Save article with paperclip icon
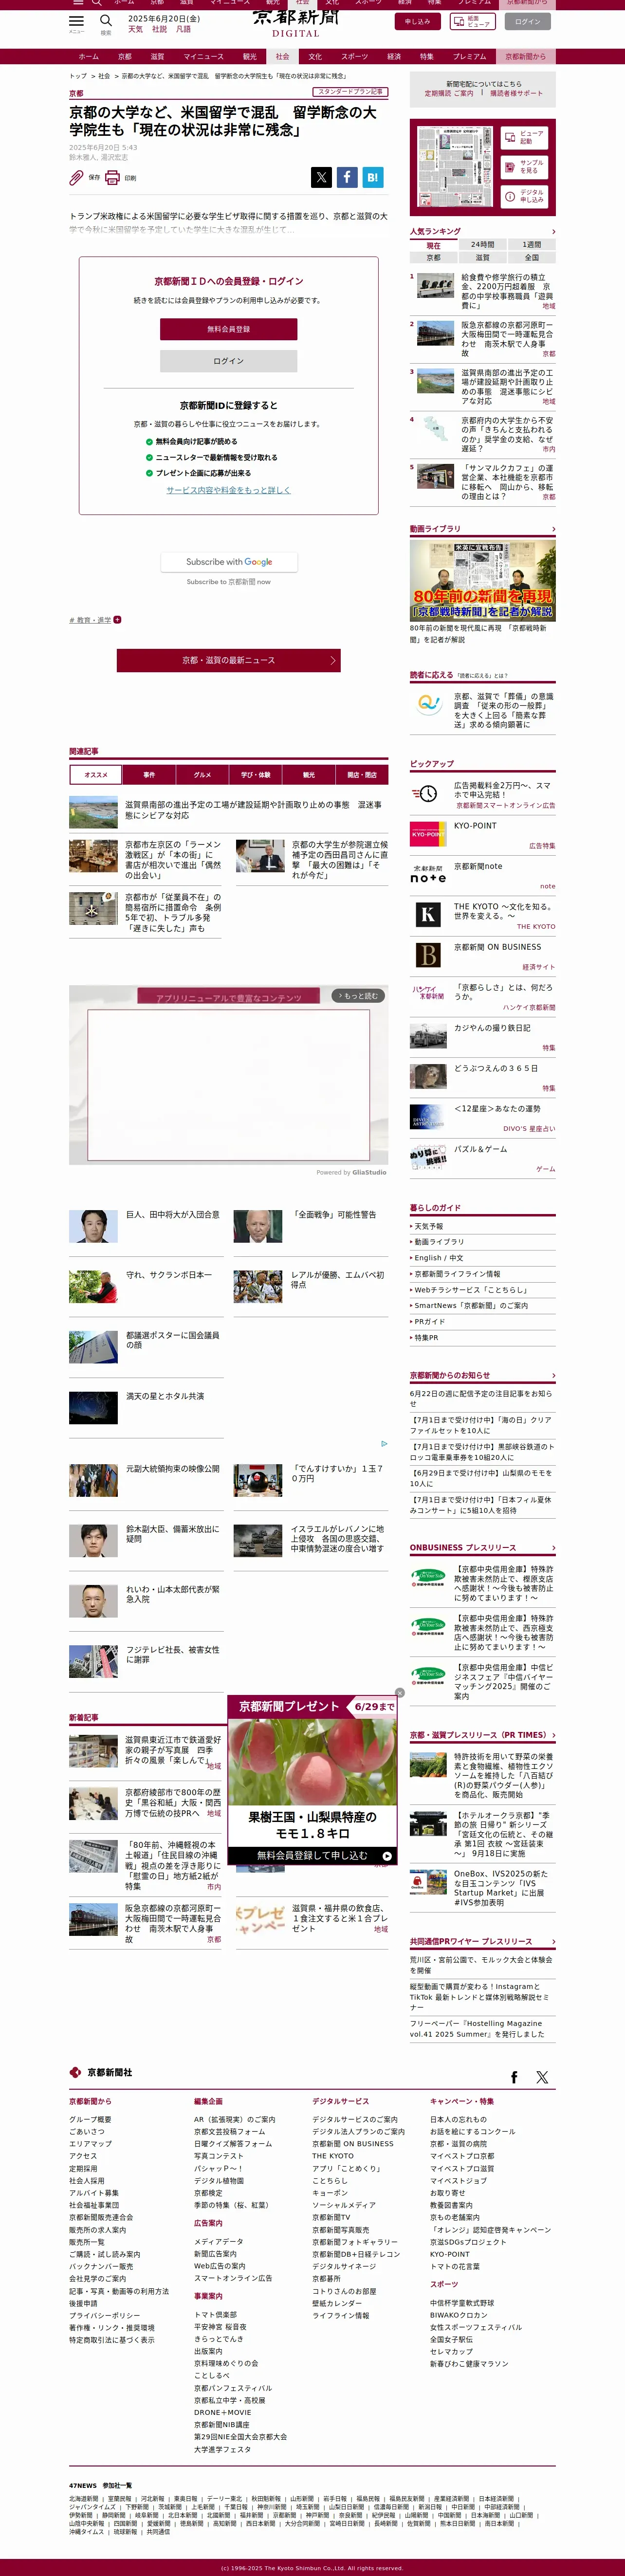This screenshot has height=2576, width=625. (76, 177)
